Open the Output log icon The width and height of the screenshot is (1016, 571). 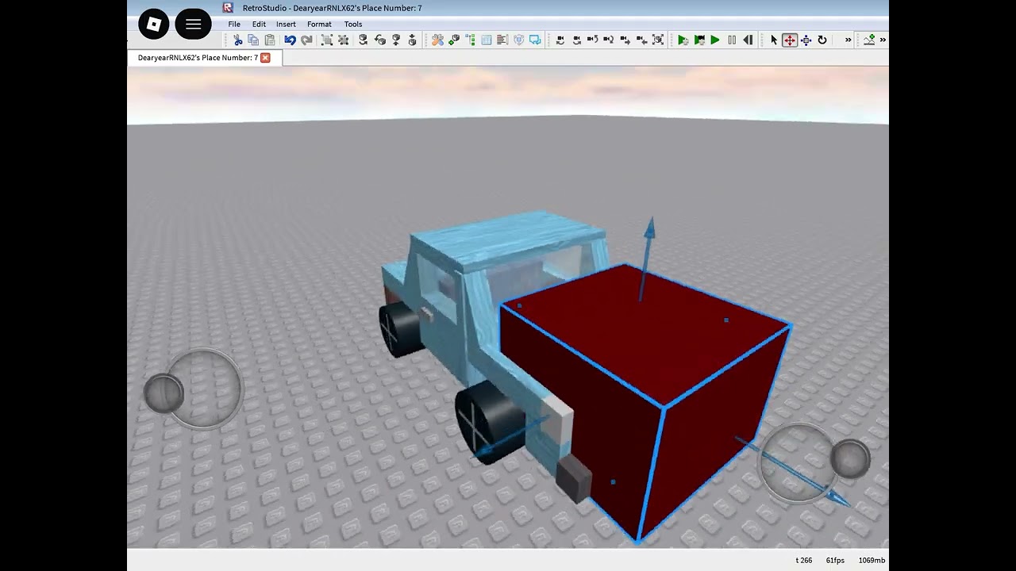502,40
